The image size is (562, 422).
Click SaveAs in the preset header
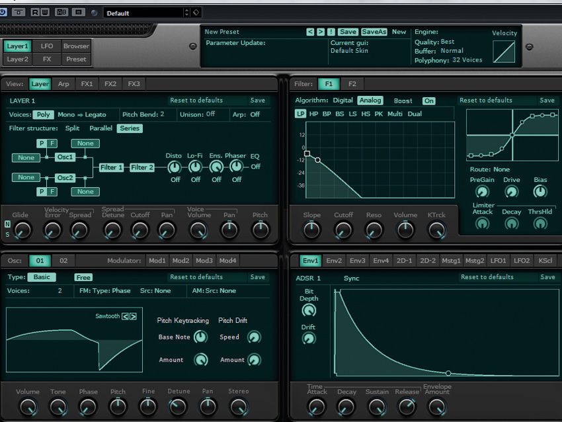click(374, 31)
